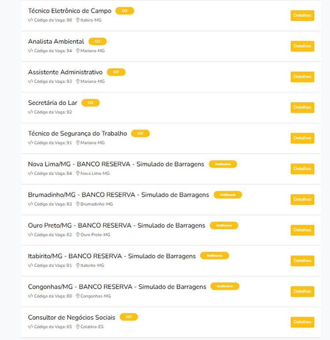Image resolution: width=330 pixels, height=340 pixels.
Task: Click CLT badge on Assistente Administrativo
Action: point(116,72)
